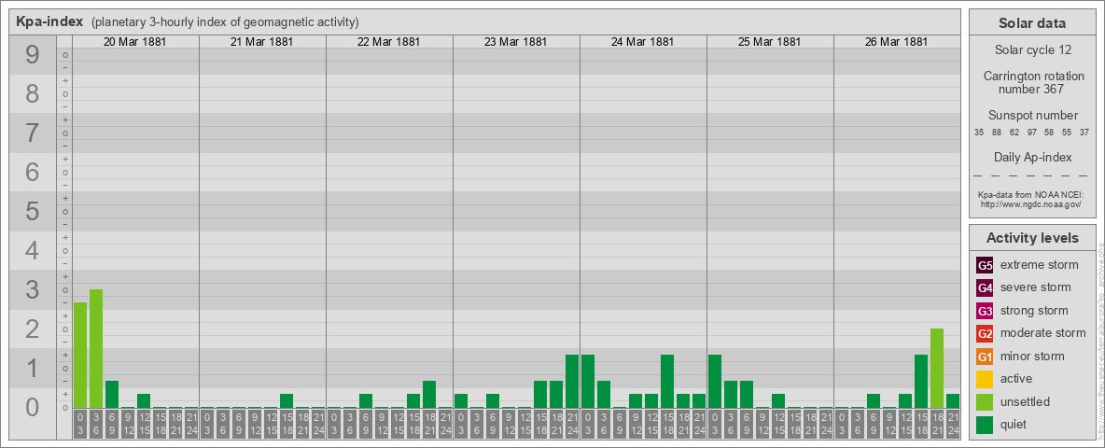Click the 21 Mar 15-18h bar
Screen dimensions: 1105x448
click(287, 400)
